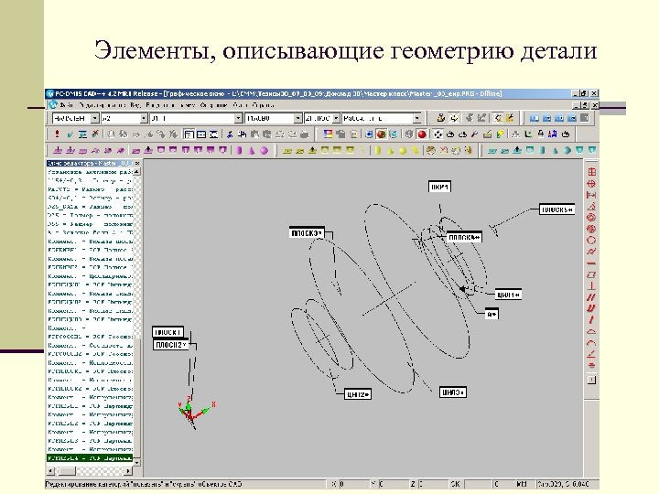Click the teal sphere feature icon

[567, 150]
